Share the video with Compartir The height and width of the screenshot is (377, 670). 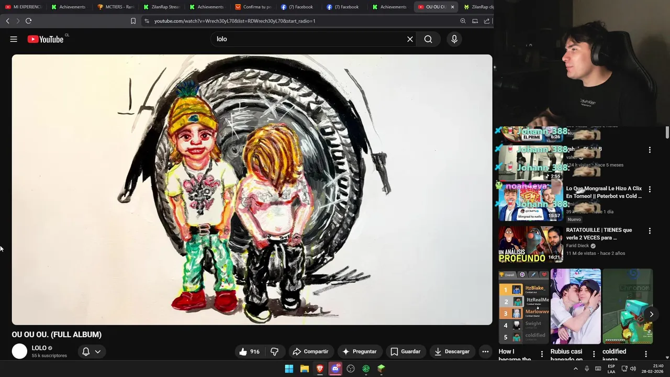click(310, 351)
